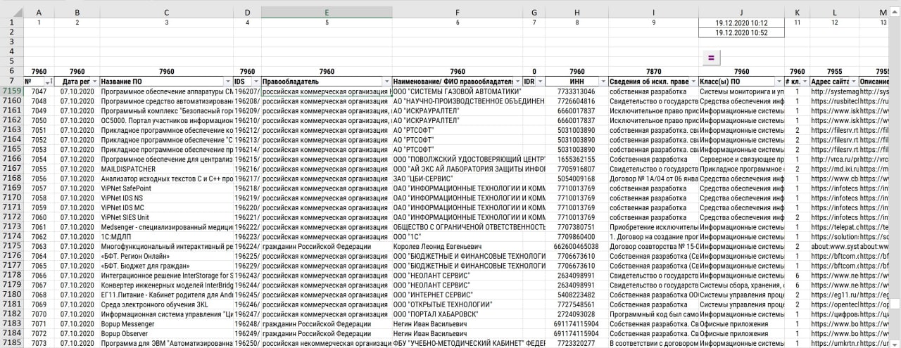
Task: Click the "Среда электронного обучения 3KL" cell
Action: pos(166,304)
